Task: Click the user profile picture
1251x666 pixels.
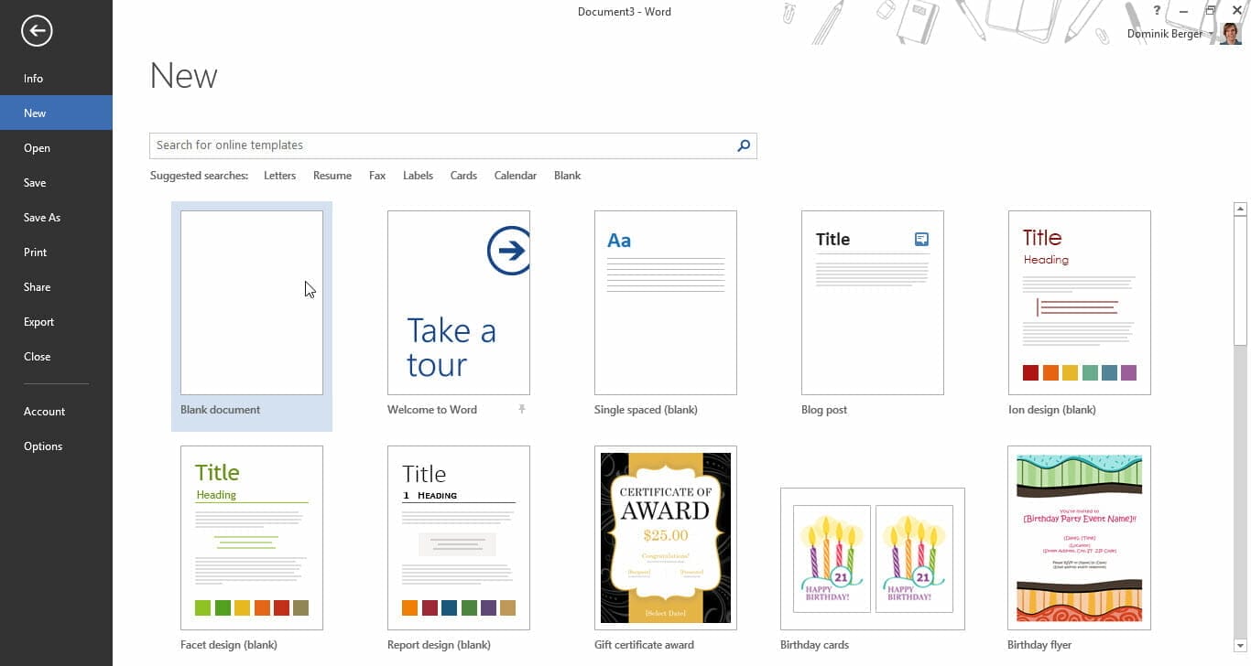Action: [x=1230, y=34]
